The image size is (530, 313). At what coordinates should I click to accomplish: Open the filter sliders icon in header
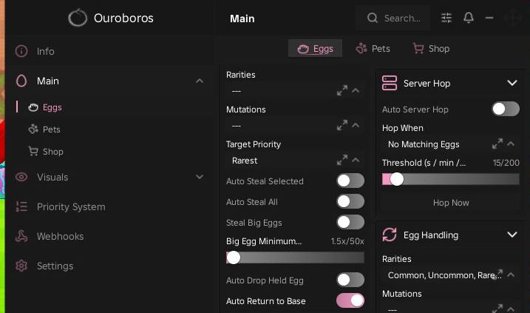(446, 18)
